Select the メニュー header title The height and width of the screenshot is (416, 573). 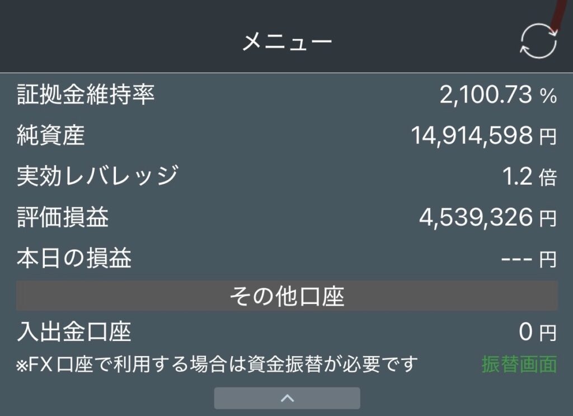pyautogui.click(x=287, y=41)
